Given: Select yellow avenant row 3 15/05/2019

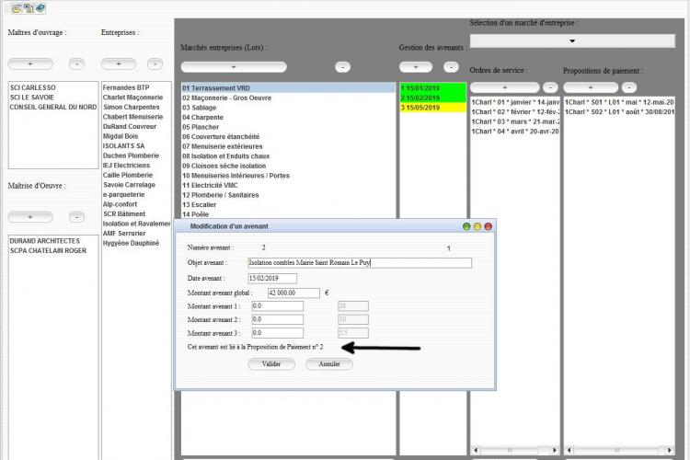Looking at the screenshot, I should pos(433,108).
